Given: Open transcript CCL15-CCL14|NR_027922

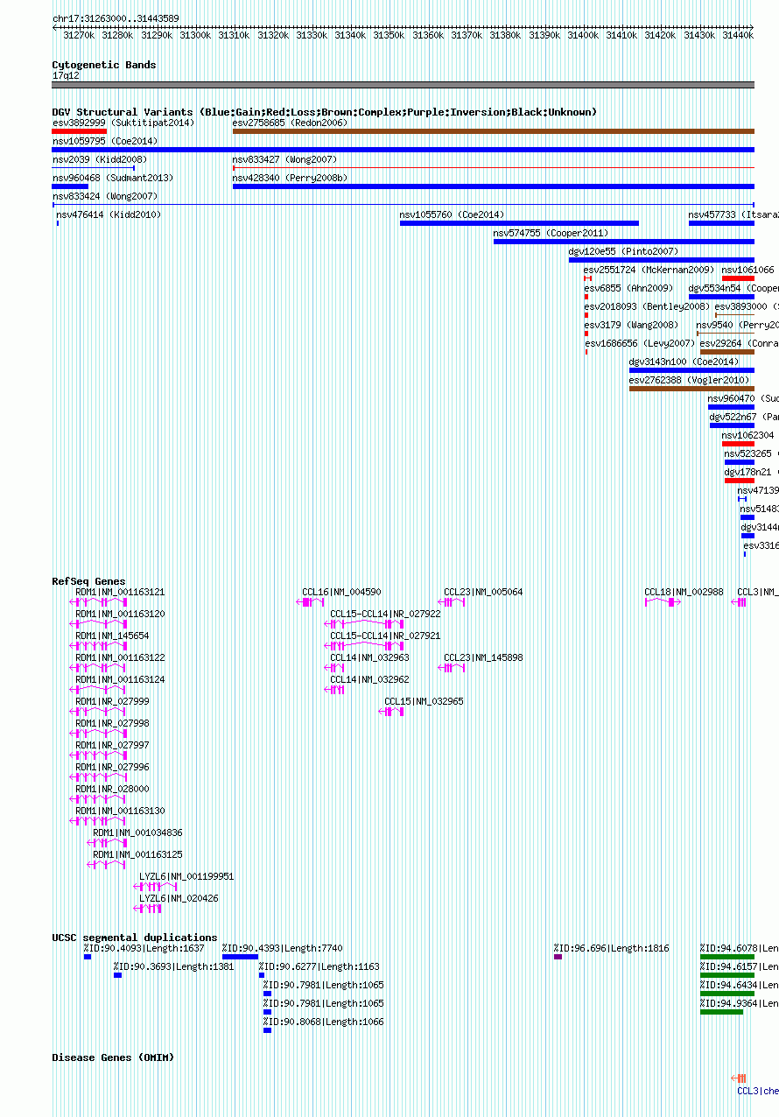Looking at the screenshot, I should pyautogui.click(x=385, y=614).
